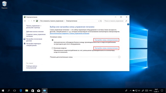This screenshot has height=93, width=166.
Task: Open "Действия кнопок питания" link
Action: pyautogui.click(x=35, y=32)
